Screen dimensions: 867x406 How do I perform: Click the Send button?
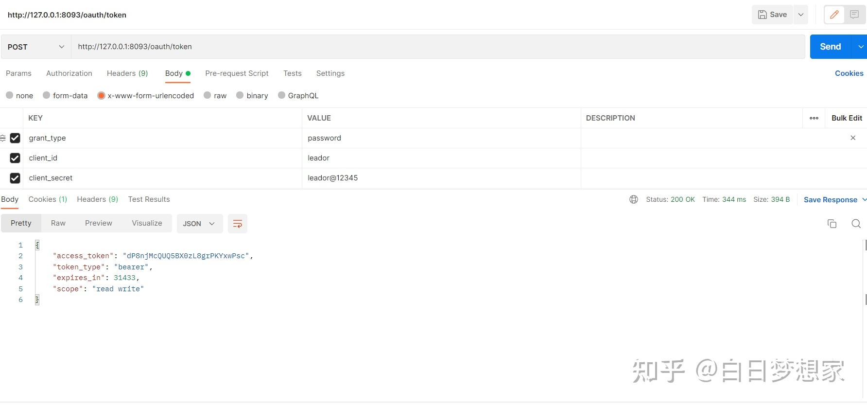click(x=831, y=47)
